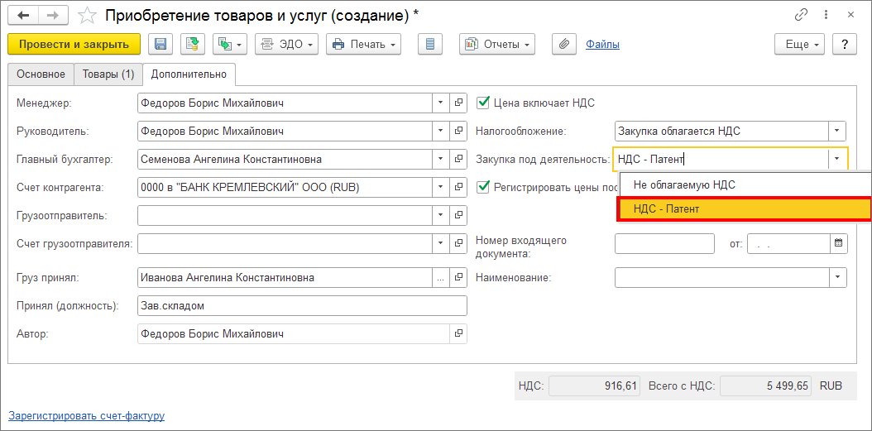Image resolution: width=872 pixels, height=431 pixels.
Task: Open calendar picker for incoming document date
Action: pyautogui.click(x=839, y=243)
